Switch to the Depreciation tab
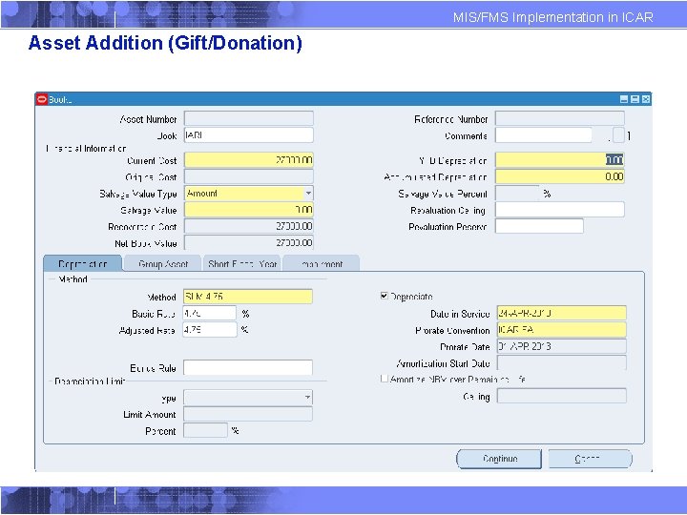This screenshot has height=515, width=687. [x=83, y=263]
